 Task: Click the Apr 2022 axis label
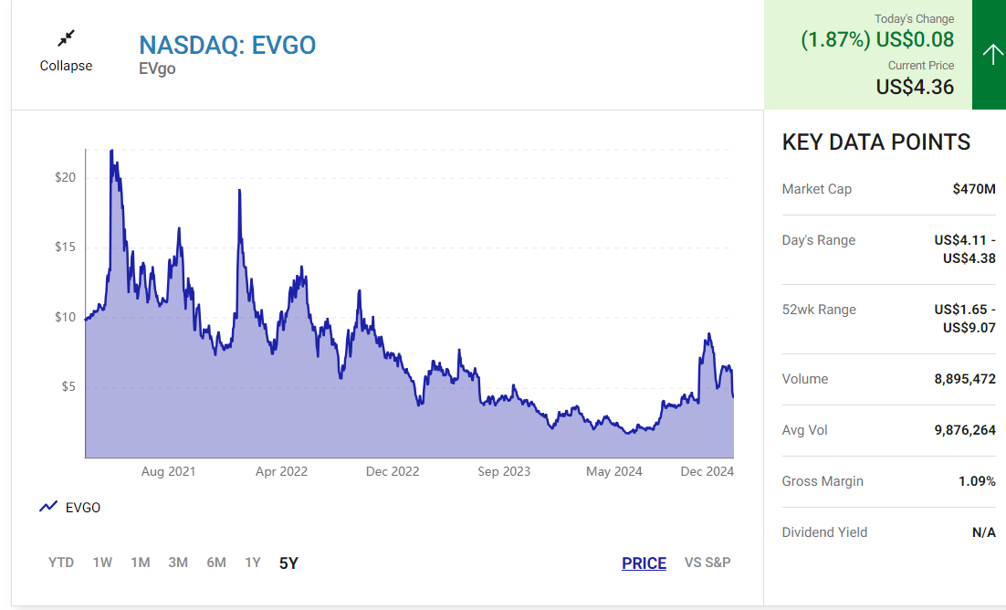[282, 471]
